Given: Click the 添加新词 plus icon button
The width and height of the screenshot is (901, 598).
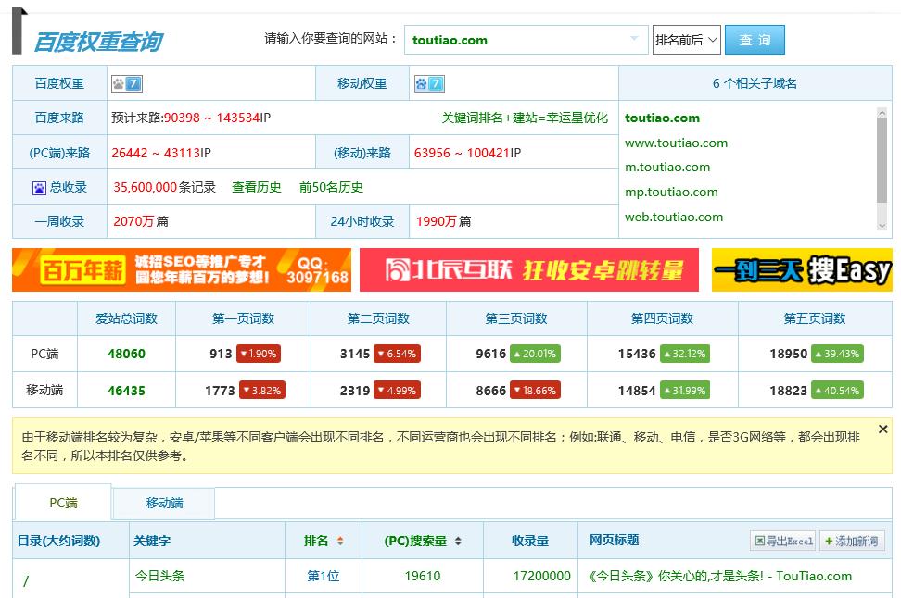Looking at the screenshot, I should click(828, 541).
